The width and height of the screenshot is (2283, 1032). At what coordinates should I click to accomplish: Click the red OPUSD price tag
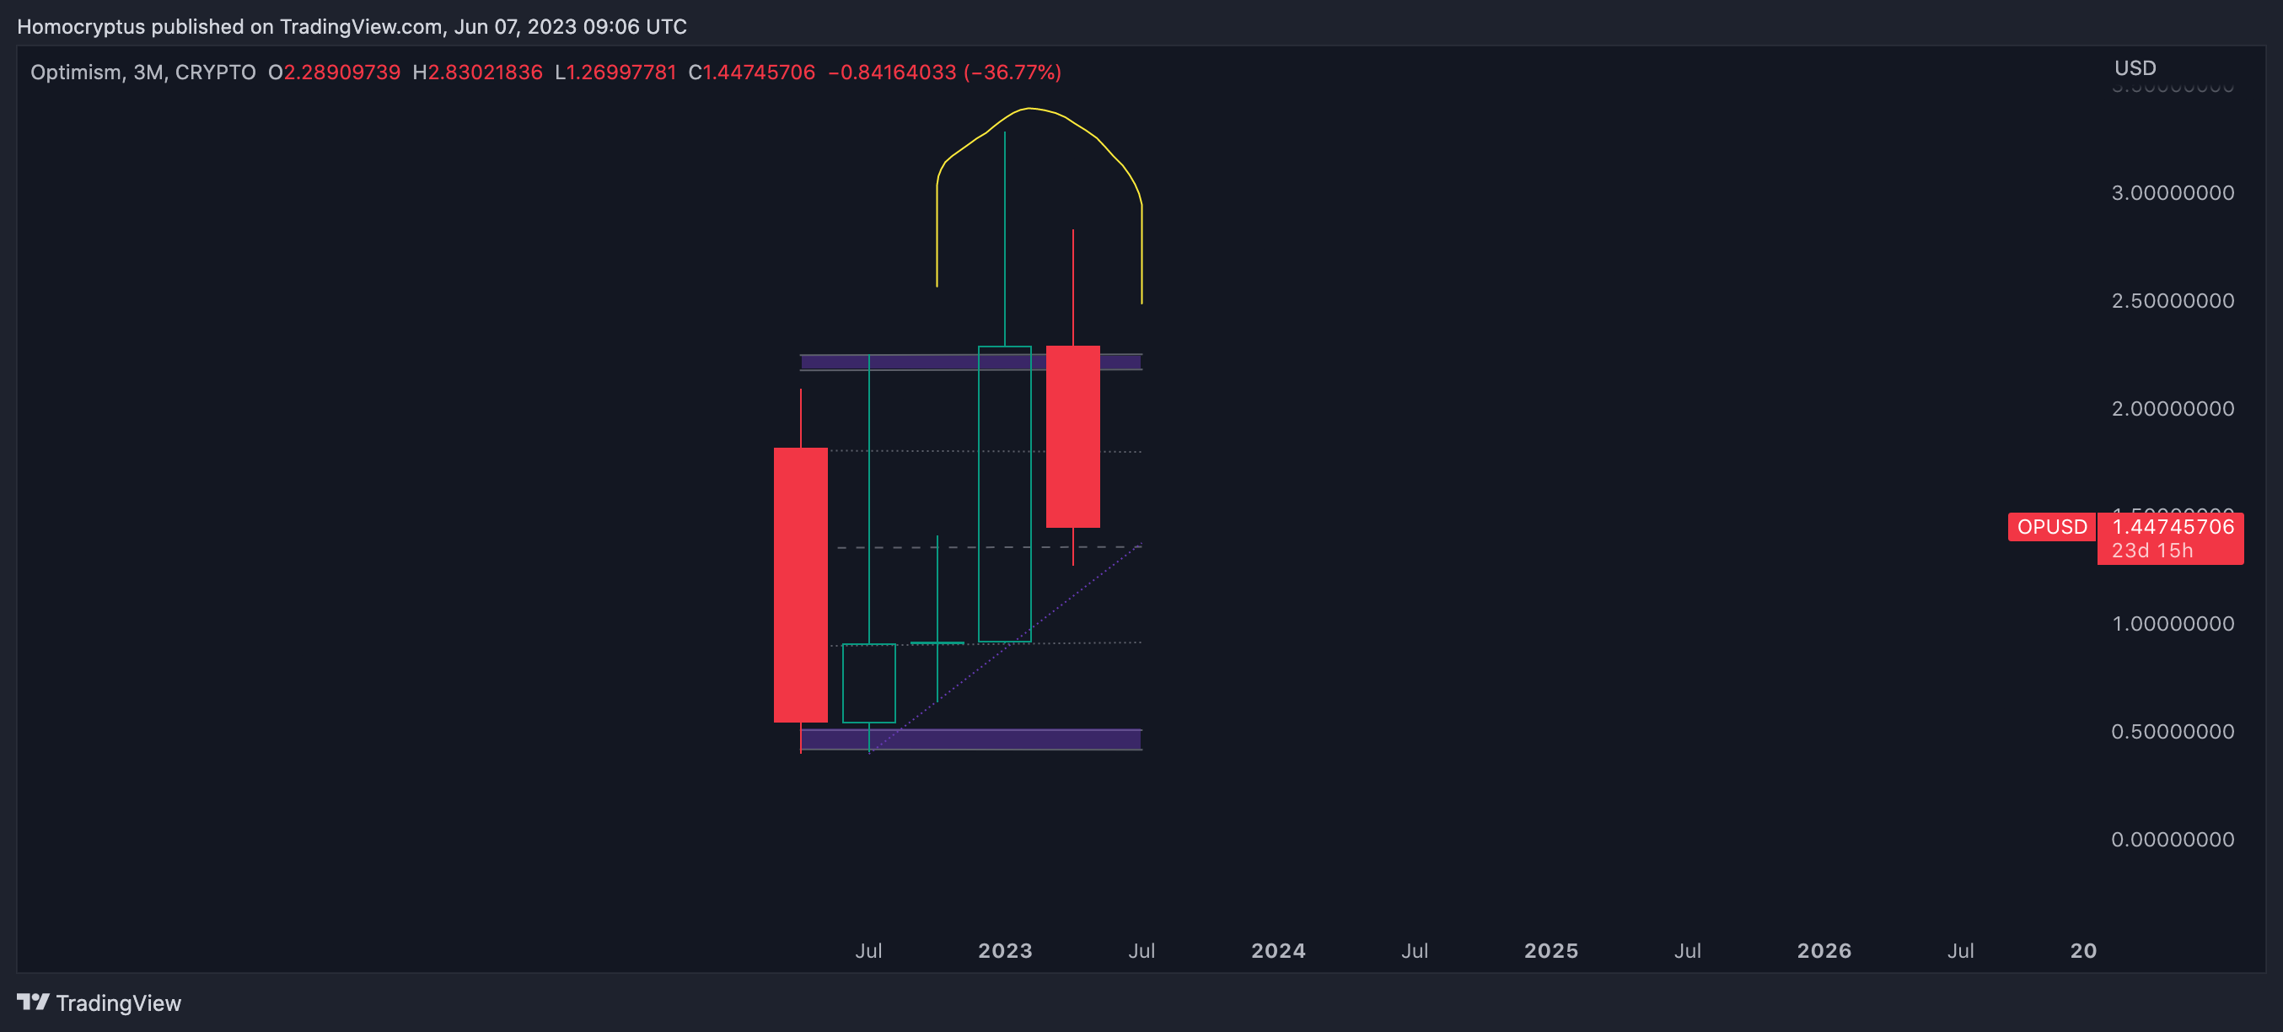[2051, 527]
